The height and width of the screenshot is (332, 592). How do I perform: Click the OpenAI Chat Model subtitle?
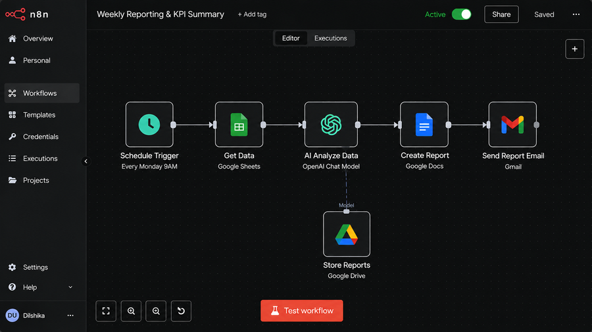tap(331, 167)
